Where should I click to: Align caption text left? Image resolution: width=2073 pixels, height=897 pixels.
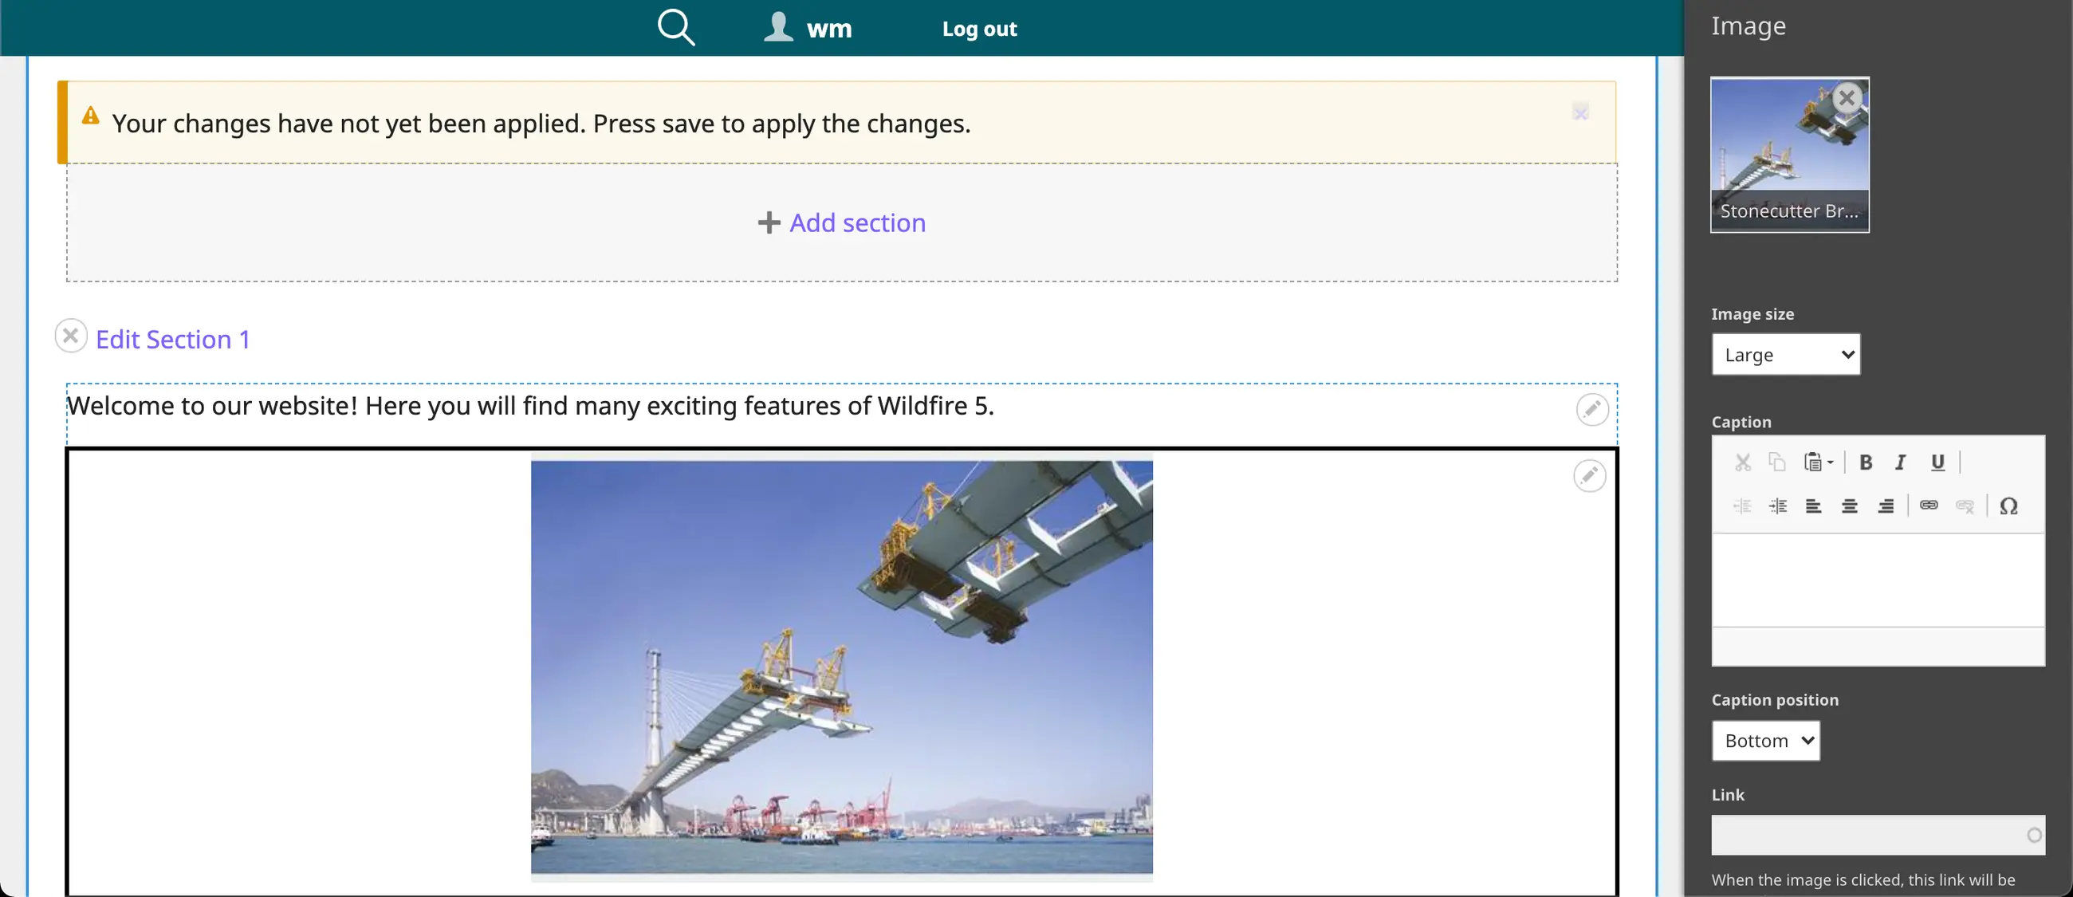(1813, 506)
